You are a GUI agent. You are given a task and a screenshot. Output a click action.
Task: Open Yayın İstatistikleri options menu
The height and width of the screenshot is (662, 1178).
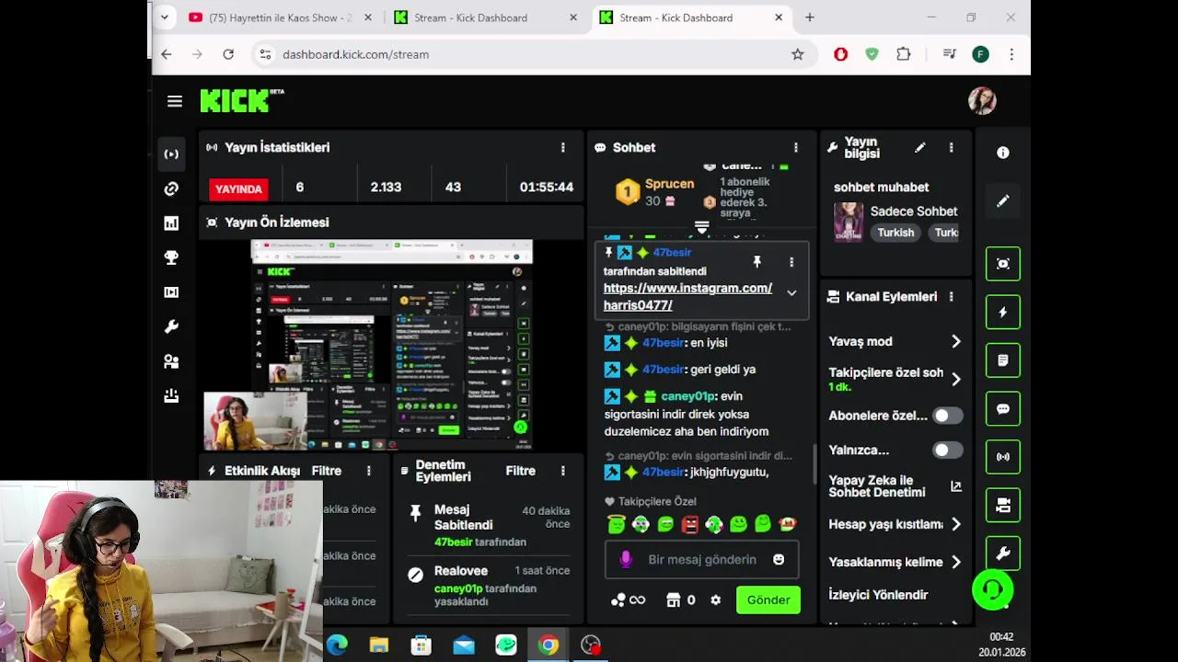click(x=563, y=147)
